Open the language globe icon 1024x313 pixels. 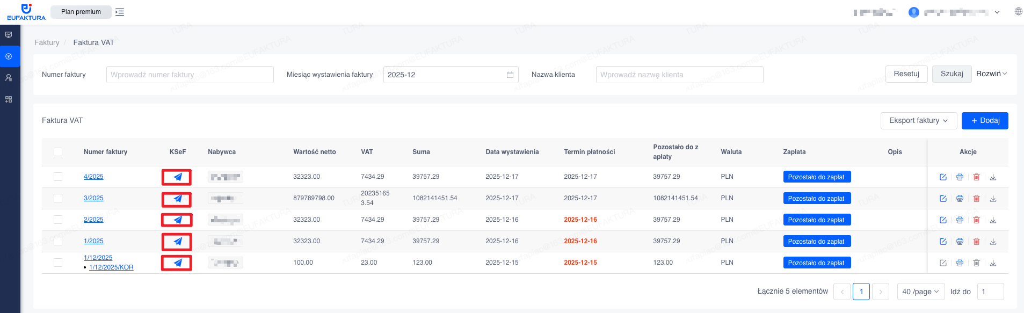point(1018,11)
